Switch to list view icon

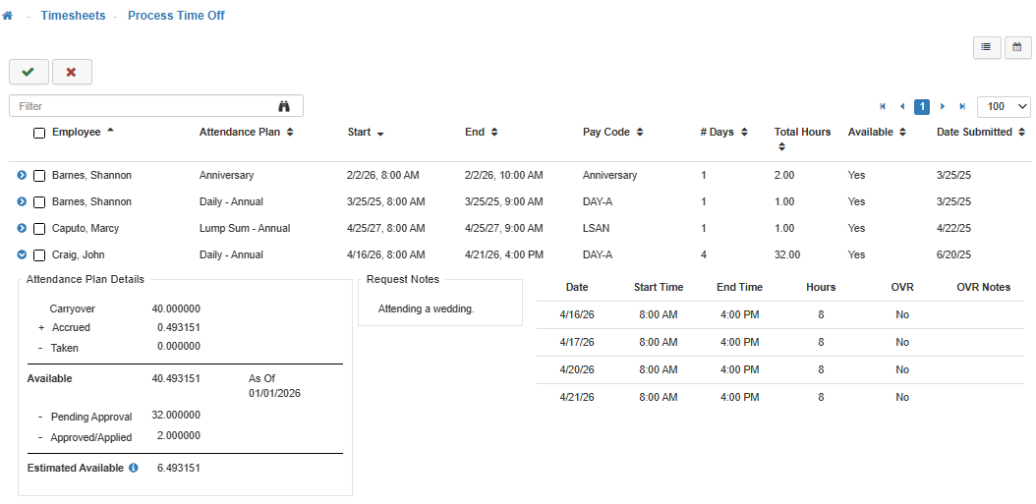[986, 48]
